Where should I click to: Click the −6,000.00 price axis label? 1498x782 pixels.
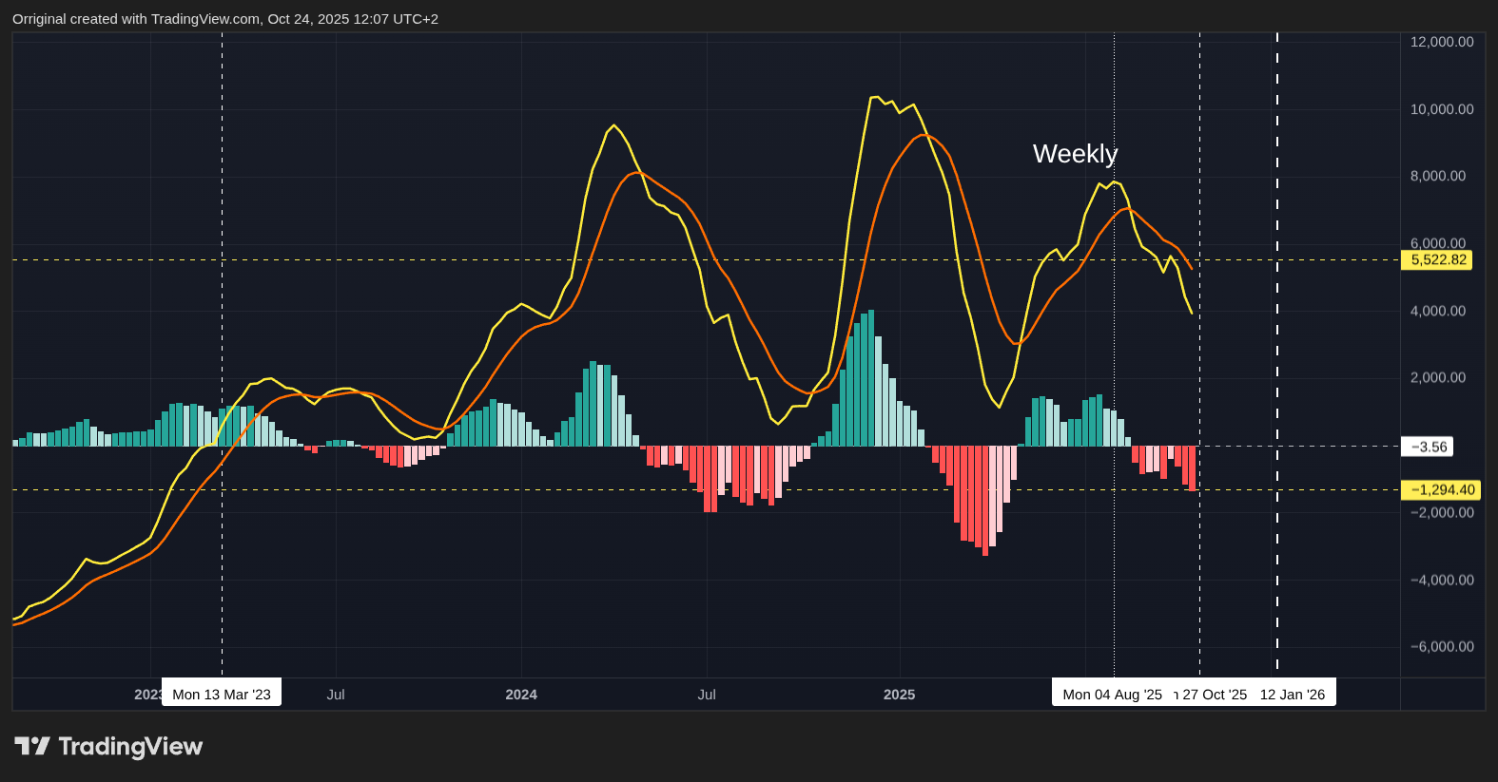point(1442,646)
